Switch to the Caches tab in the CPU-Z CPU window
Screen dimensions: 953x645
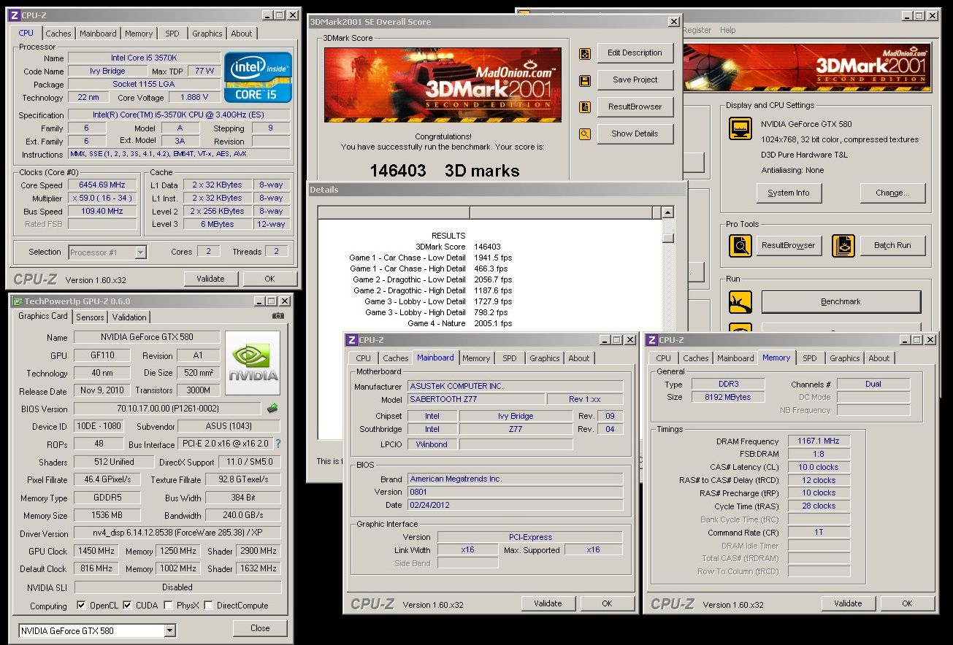(58, 34)
